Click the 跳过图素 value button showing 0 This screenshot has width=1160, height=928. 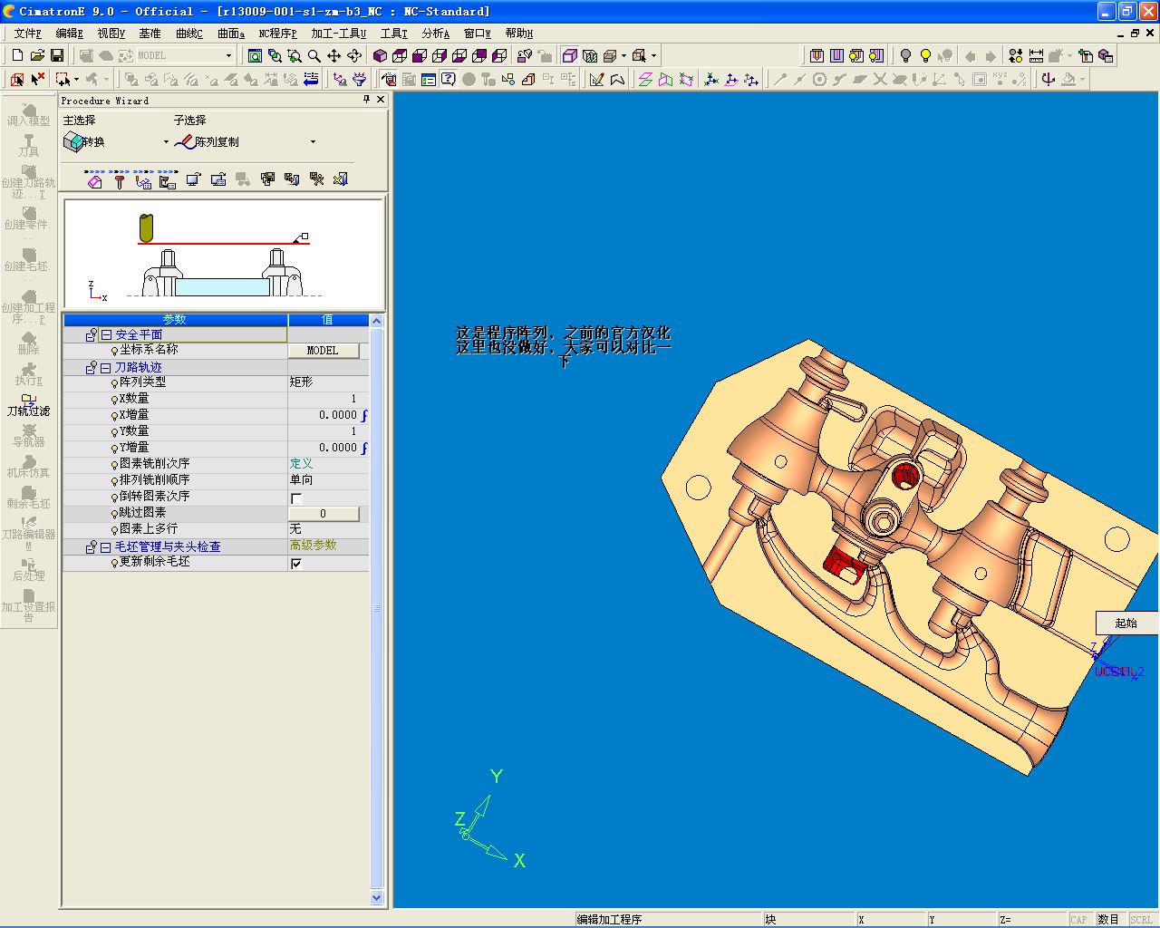pos(323,514)
